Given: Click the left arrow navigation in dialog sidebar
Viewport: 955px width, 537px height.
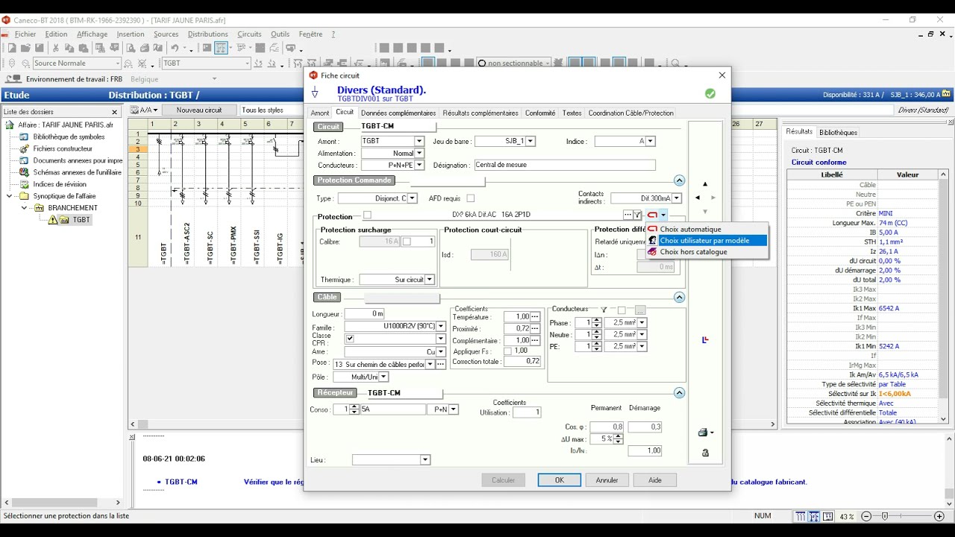Looking at the screenshot, I should 698,198.
